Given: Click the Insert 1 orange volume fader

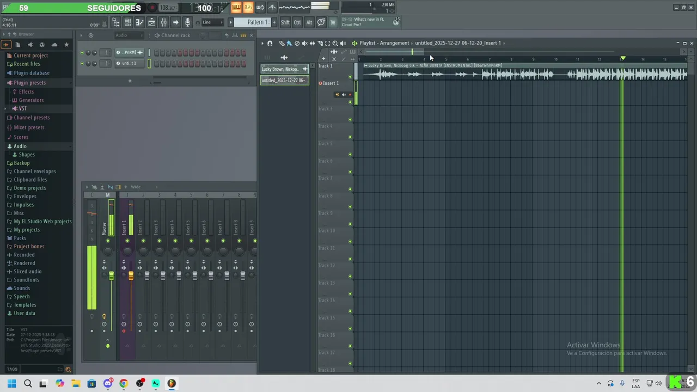Looking at the screenshot, I should 131,276.
